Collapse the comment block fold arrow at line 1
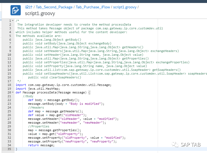The height and width of the screenshot is (153, 207). coord(13,21)
